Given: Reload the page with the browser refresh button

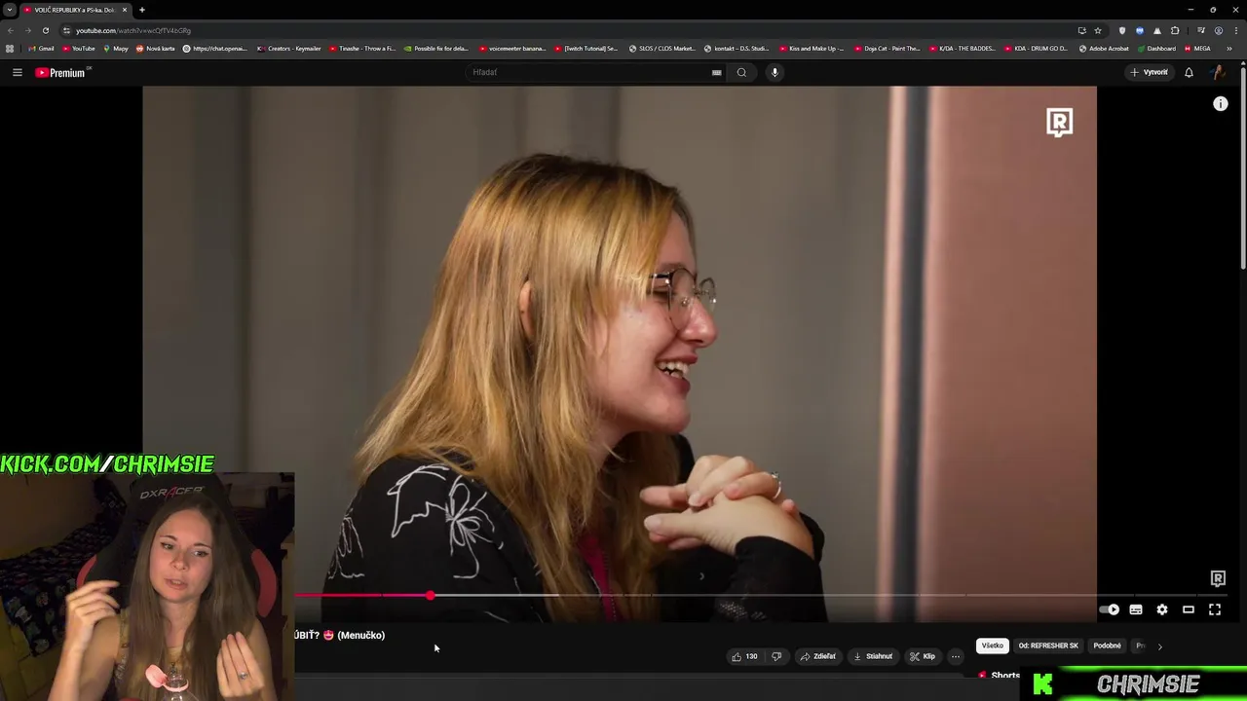Looking at the screenshot, I should pos(45,30).
